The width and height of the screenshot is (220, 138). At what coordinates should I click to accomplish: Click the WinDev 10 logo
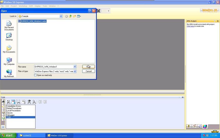[x=209, y=10]
